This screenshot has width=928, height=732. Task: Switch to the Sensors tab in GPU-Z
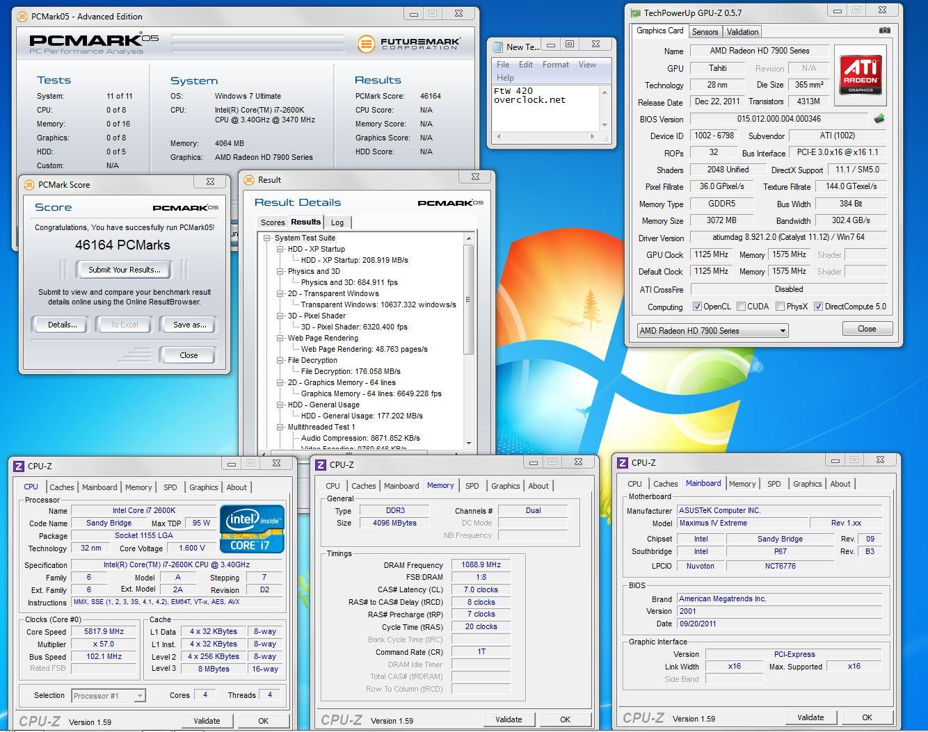coord(705,32)
